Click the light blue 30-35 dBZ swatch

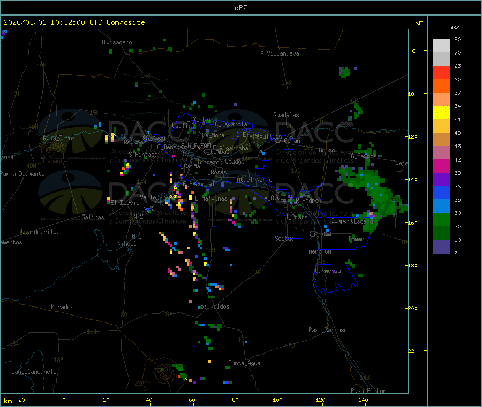click(441, 206)
